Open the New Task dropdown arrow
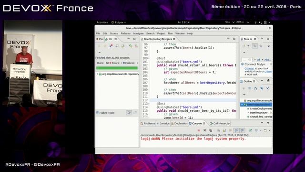The image size is (305, 172). click(248, 46)
